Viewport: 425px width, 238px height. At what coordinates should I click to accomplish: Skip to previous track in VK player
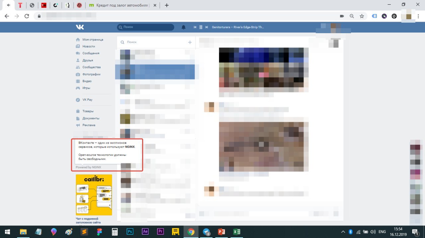coord(195,27)
